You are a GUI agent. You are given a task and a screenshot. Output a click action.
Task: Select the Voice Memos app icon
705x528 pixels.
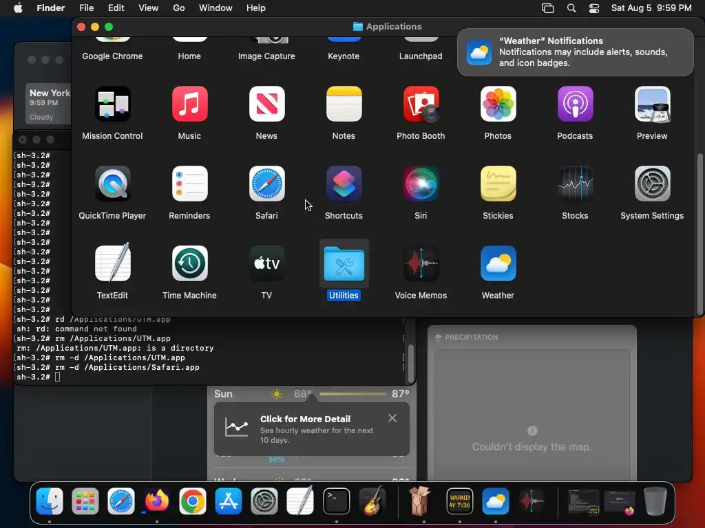tap(421, 263)
